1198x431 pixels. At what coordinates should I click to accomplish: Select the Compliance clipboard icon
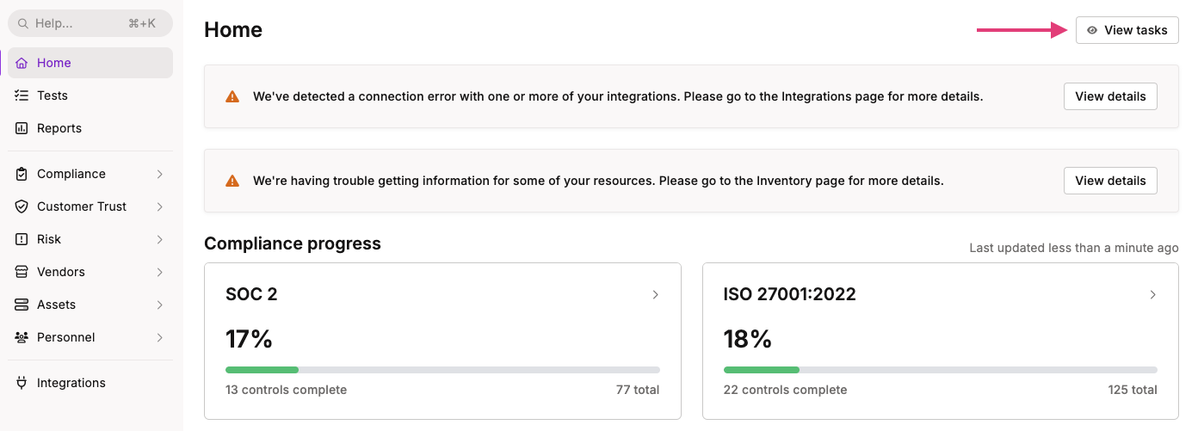click(x=22, y=174)
